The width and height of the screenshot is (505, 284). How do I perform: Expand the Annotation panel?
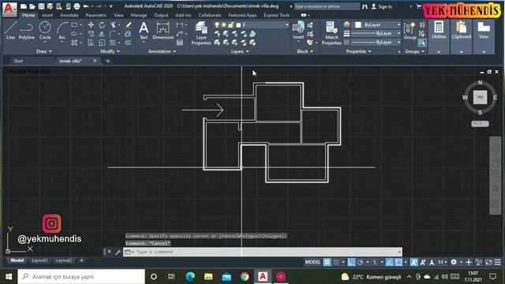click(162, 51)
